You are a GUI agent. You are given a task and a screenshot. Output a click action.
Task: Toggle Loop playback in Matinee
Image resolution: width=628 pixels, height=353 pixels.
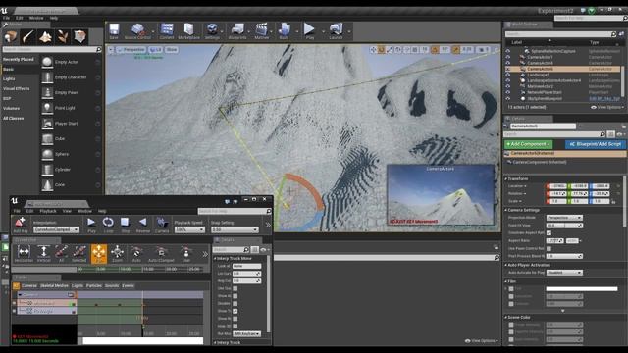pyautogui.click(x=108, y=225)
